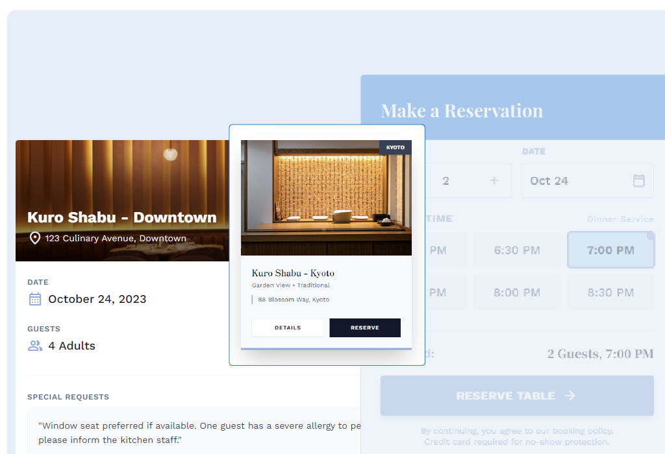Click the Dinner Service label
Image resolution: width=665 pixels, height=454 pixels.
[620, 219]
